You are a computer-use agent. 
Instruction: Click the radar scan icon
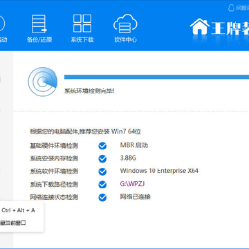pyautogui.click(x=42, y=82)
